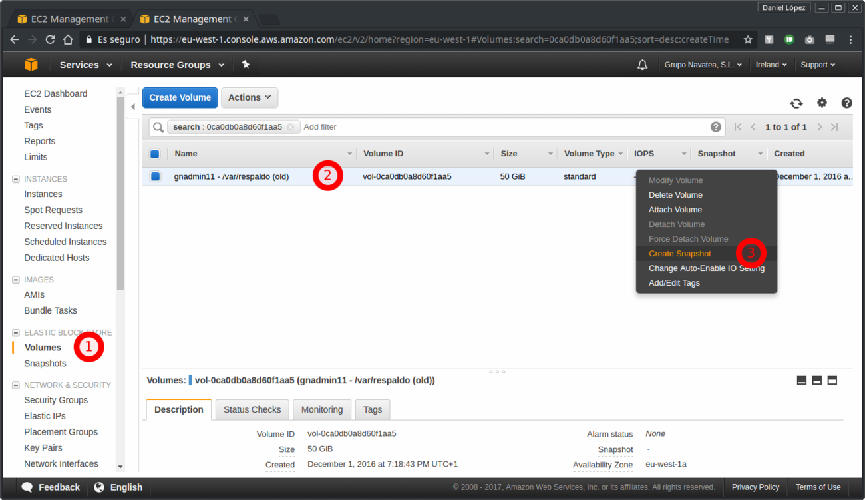Image resolution: width=865 pixels, height=500 pixels.
Task: Open the notifications bell icon
Action: (x=642, y=65)
